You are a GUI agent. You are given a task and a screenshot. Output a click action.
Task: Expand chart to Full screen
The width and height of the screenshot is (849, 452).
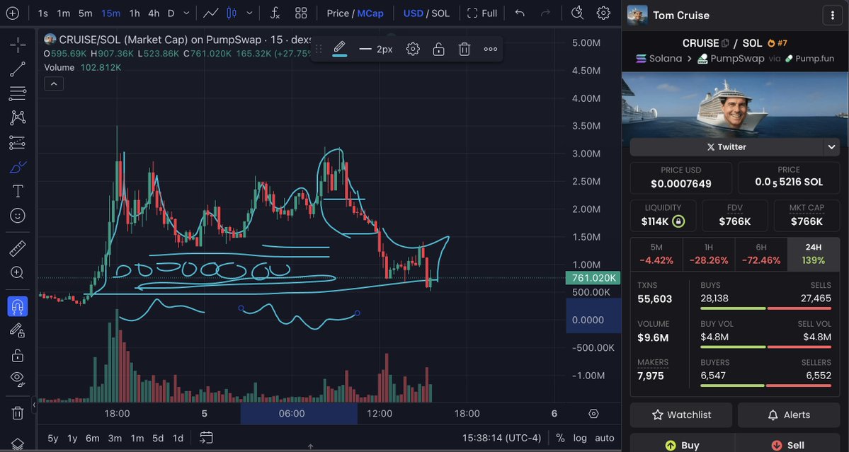tap(482, 13)
